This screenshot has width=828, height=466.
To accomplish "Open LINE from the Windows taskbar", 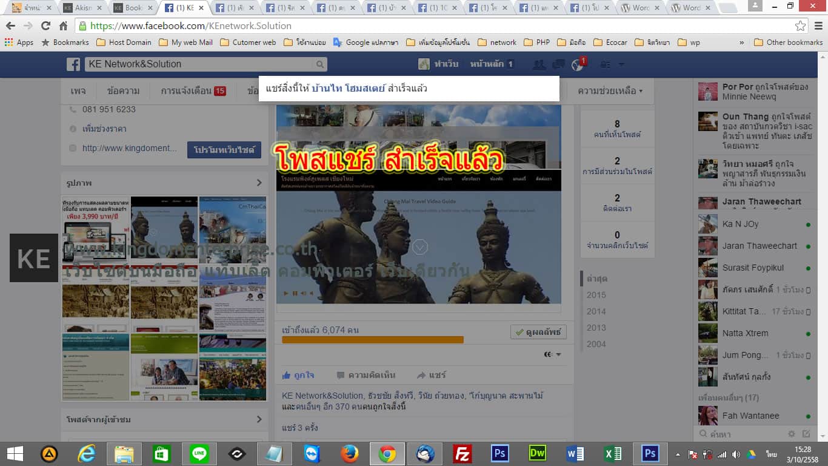I will (199, 453).
